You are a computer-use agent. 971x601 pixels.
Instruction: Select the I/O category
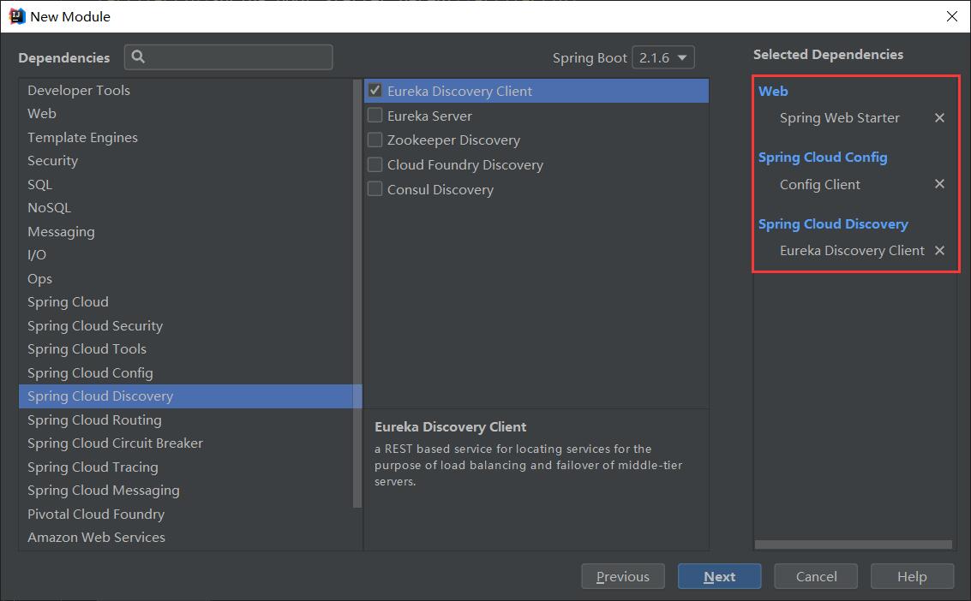click(x=186, y=255)
